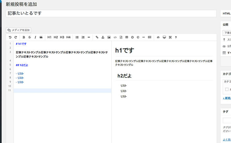Insert a table using the grid icon
Viewport: 231px width, 143px height.
(x=127, y=37)
